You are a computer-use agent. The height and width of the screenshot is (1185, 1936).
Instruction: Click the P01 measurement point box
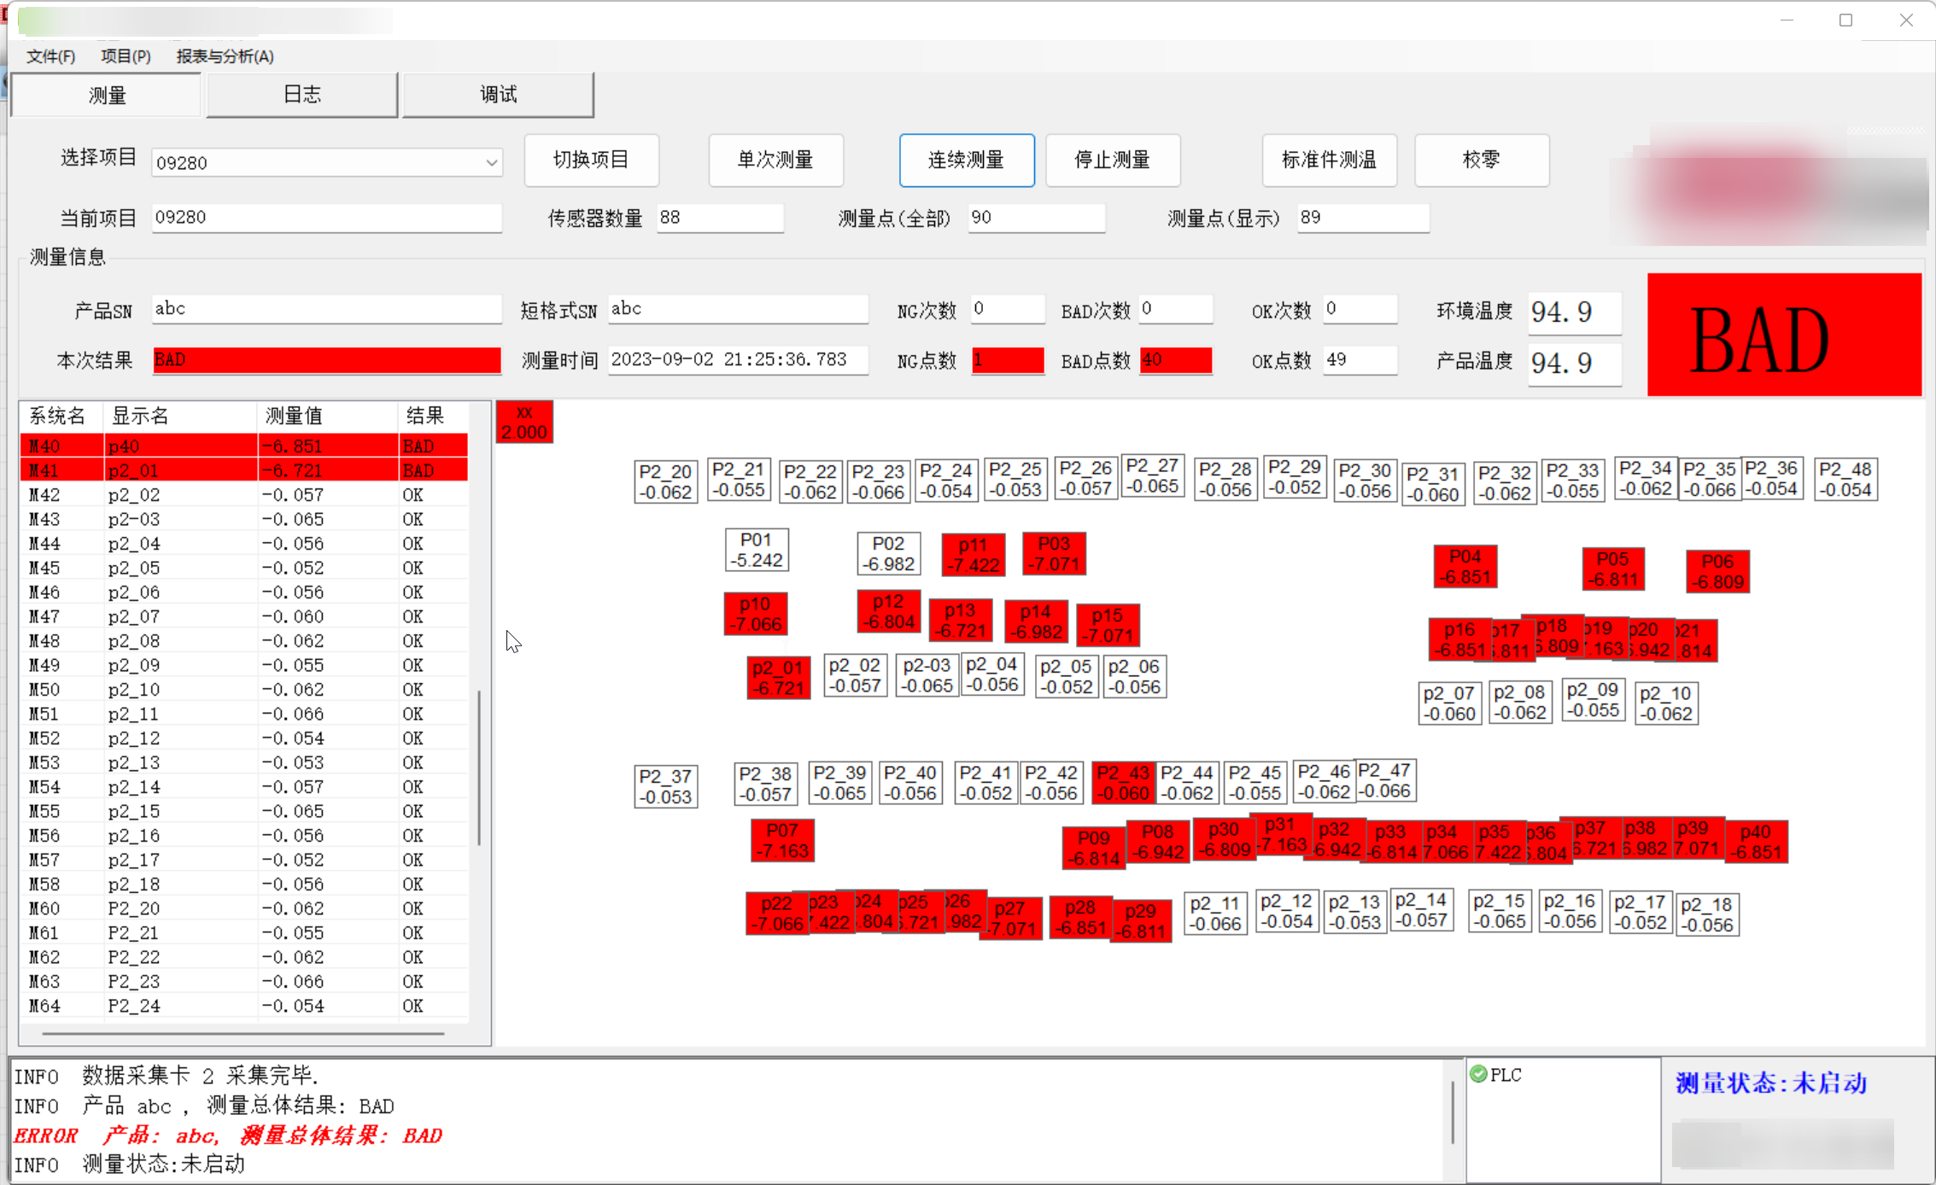(x=756, y=550)
